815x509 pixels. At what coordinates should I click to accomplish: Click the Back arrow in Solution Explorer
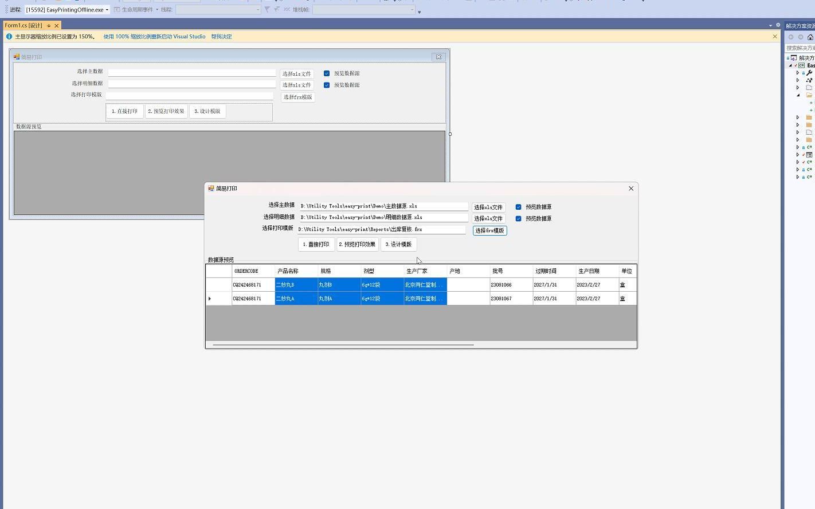click(x=791, y=37)
